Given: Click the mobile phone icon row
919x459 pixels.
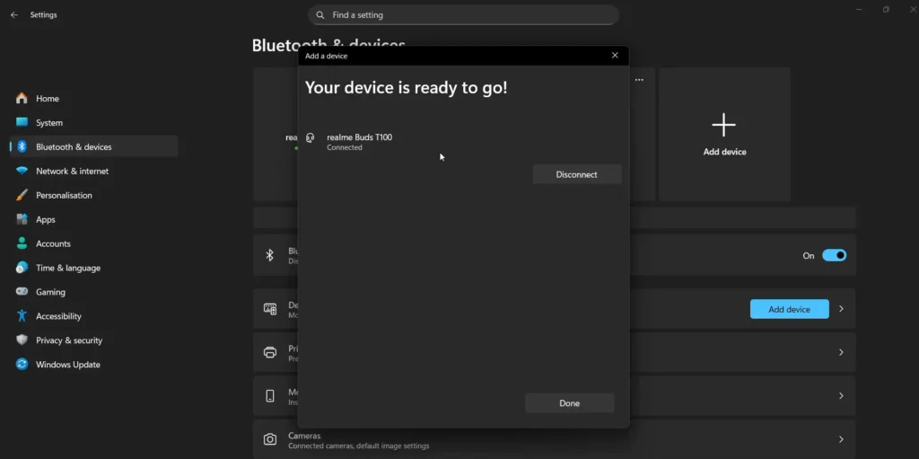Looking at the screenshot, I should 270,395.
